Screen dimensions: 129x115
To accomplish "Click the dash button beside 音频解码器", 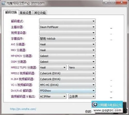I will (x=111, y=98).
